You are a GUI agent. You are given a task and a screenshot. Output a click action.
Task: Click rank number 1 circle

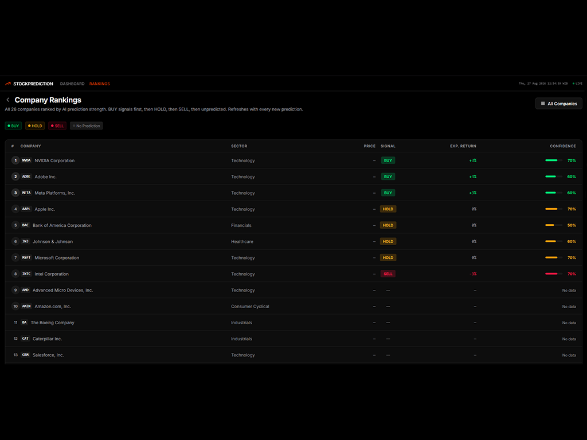click(15, 160)
